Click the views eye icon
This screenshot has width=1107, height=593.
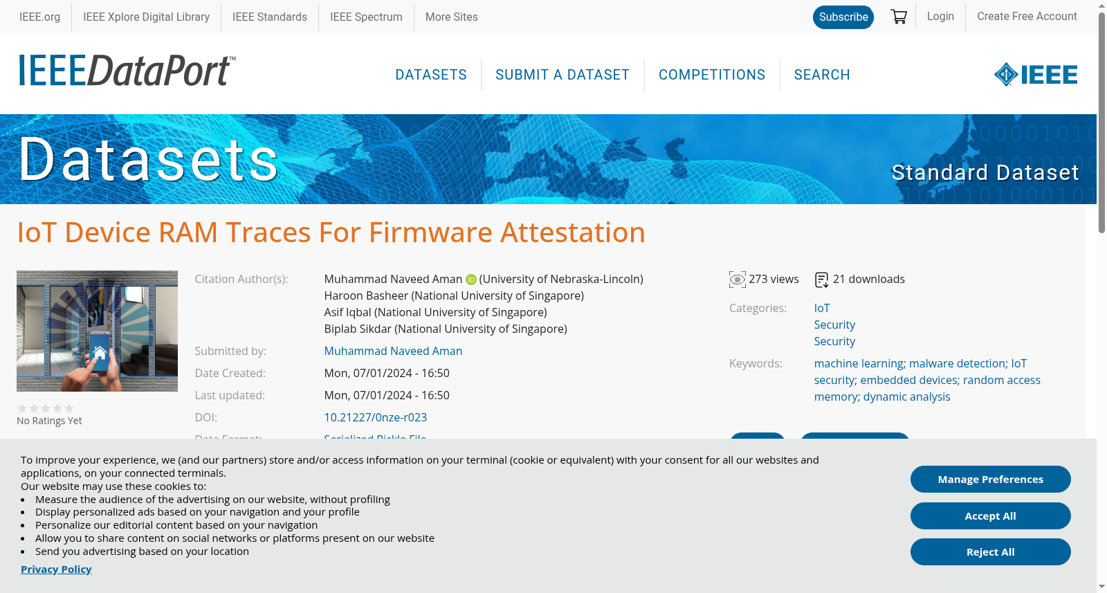[x=738, y=280]
